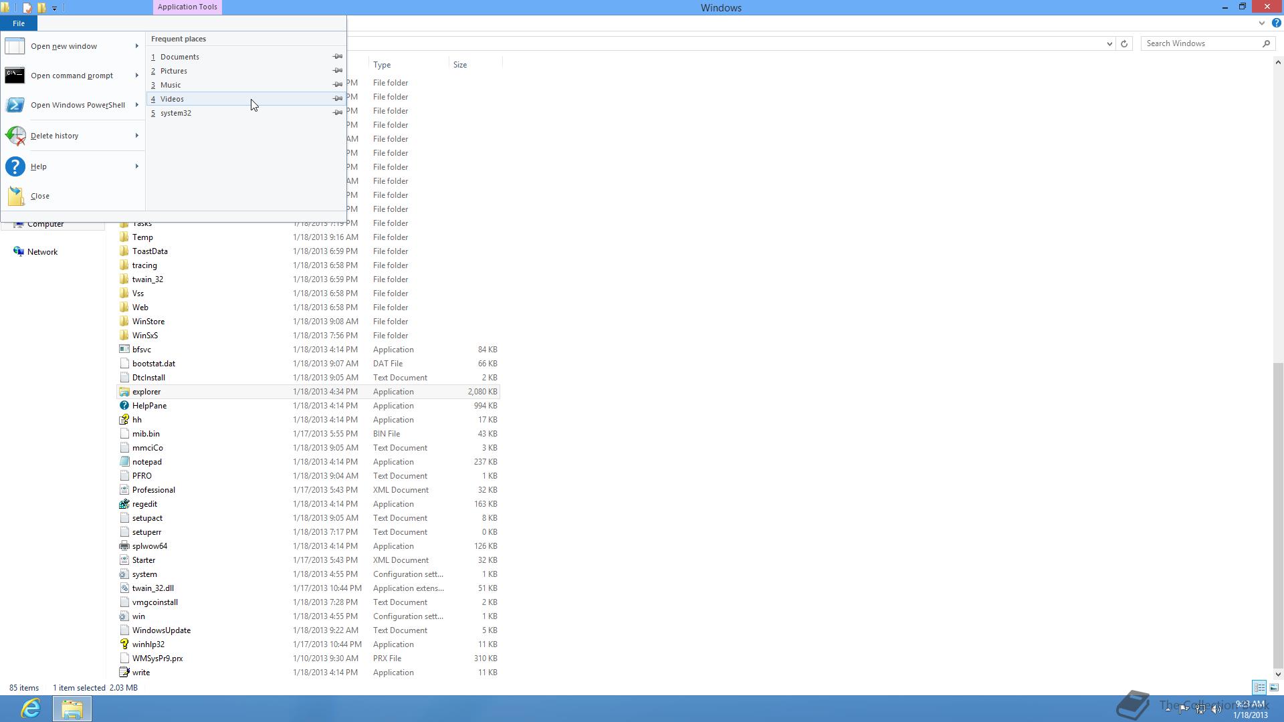Click the command prompt icon
This screenshot has width=1284, height=722.
[15, 76]
